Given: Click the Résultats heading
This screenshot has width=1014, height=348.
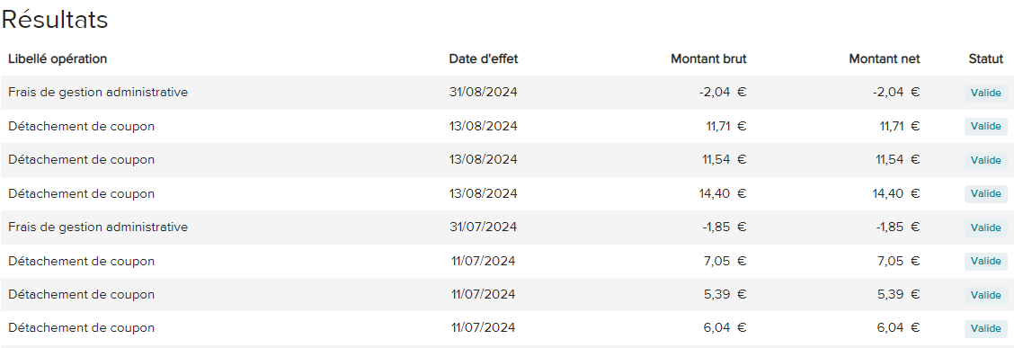Looking at the screenshot, I should coord(54,20).
